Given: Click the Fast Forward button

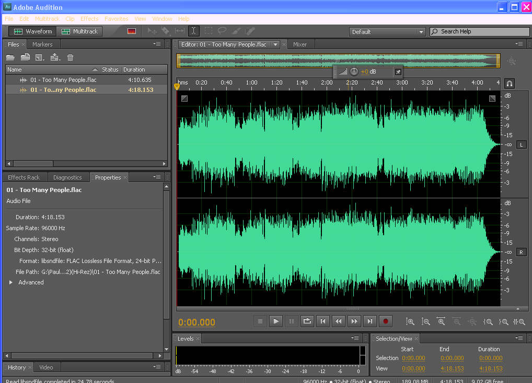Looking at the screenshot, I should click(354, 321).
